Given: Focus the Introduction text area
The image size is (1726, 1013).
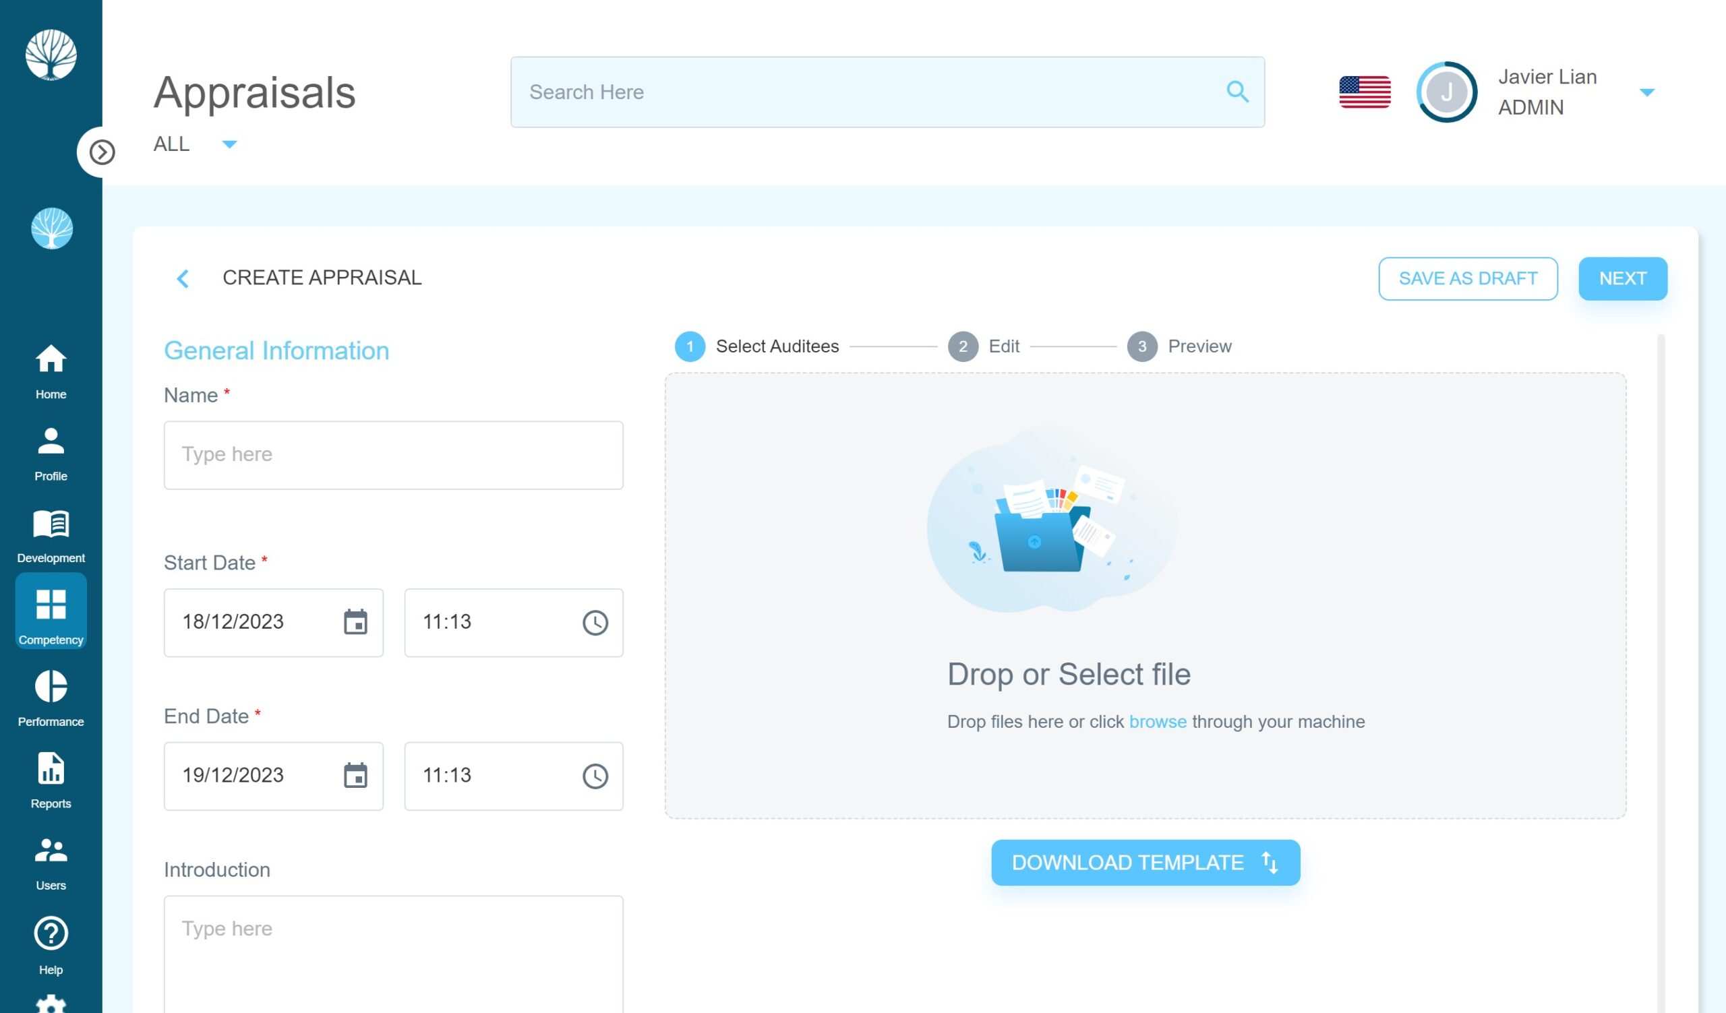Looking at the screenshot, I should point(393,954).
